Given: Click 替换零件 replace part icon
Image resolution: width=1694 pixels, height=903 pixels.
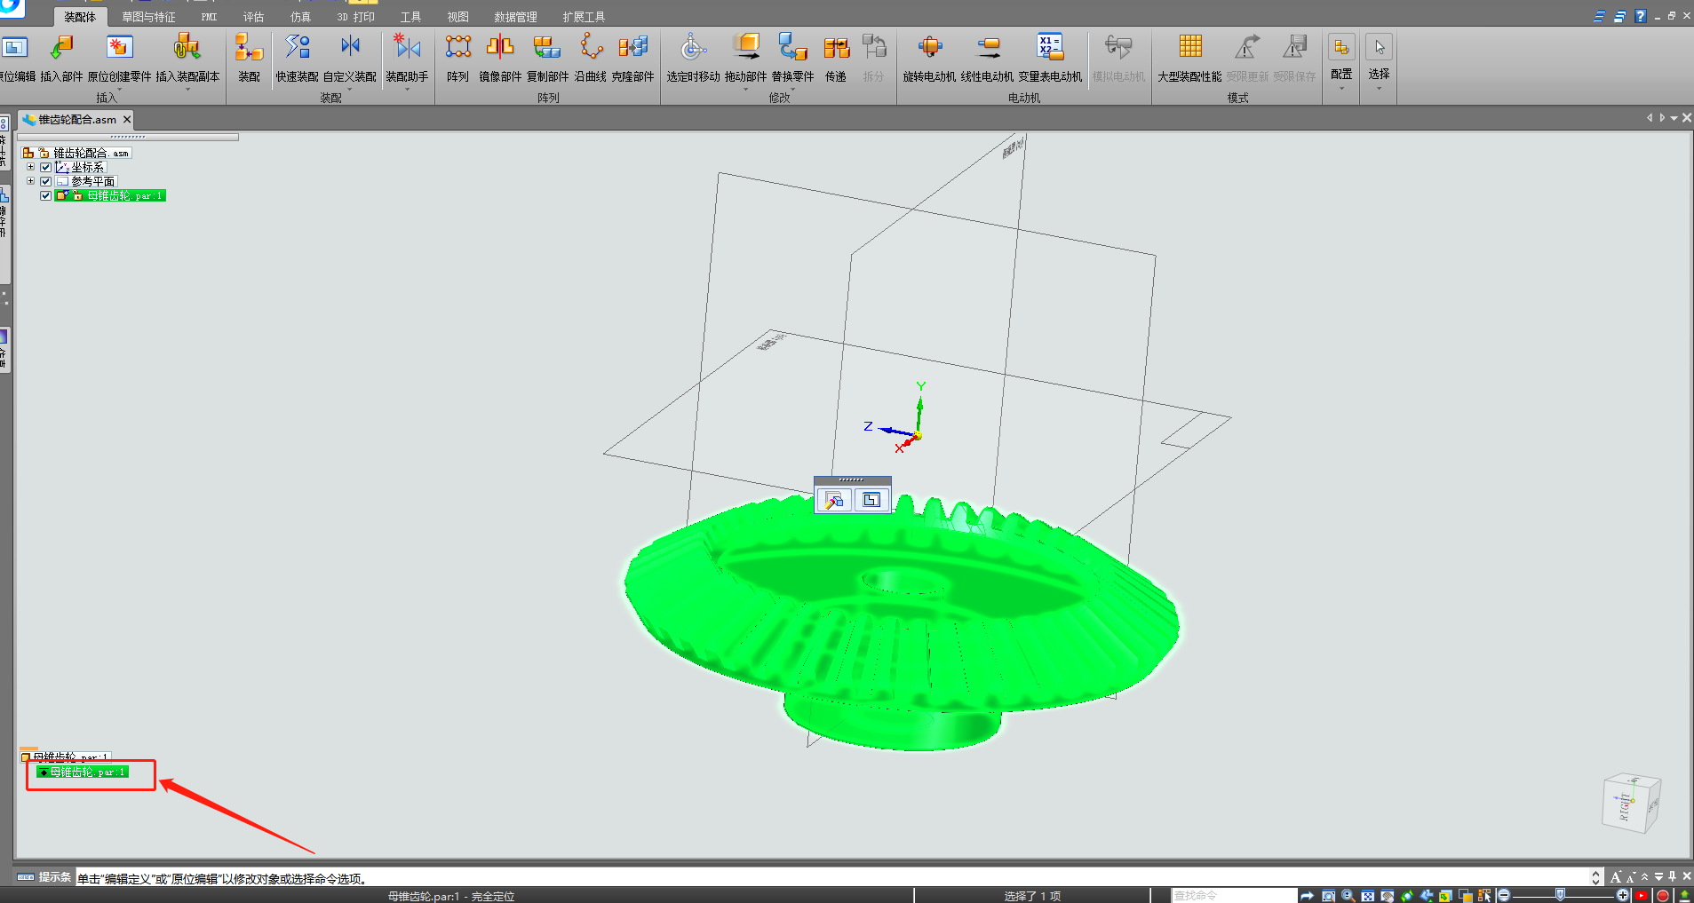Looking at the screenshot, I should pyautogui.click(x=792, y=48).
